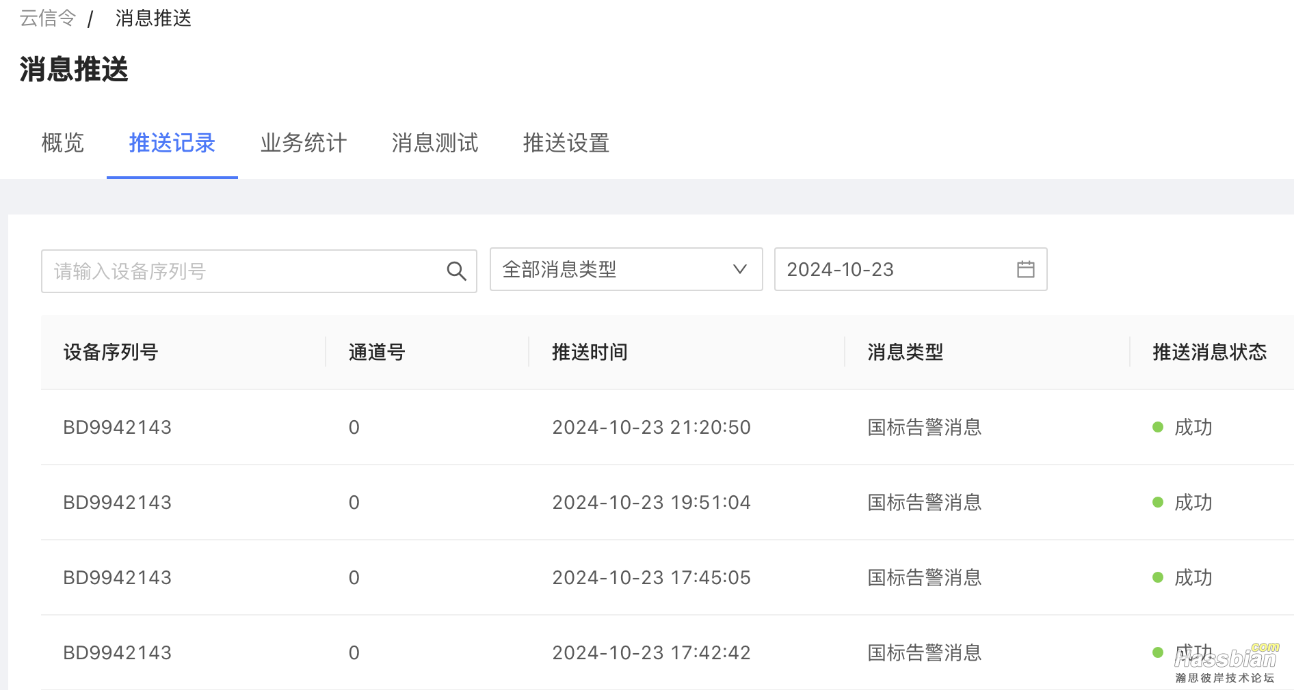The width and height of the screenshot is (1294, 690).
Task: Click timestamp 2024-10-23 19:51:04
Action: pyautogui.click(x=651, y=502)
